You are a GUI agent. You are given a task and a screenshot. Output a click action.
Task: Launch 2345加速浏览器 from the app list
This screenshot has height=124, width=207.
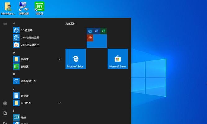click(37, 38)
